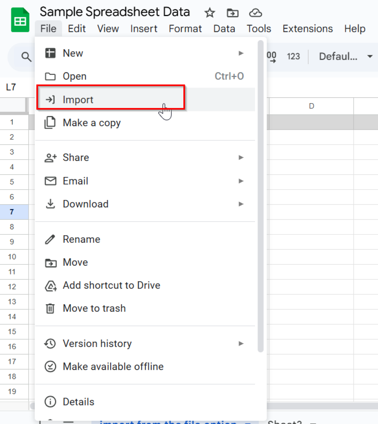Click the Details menu item

pyautogui.click(x=78, y=401)
